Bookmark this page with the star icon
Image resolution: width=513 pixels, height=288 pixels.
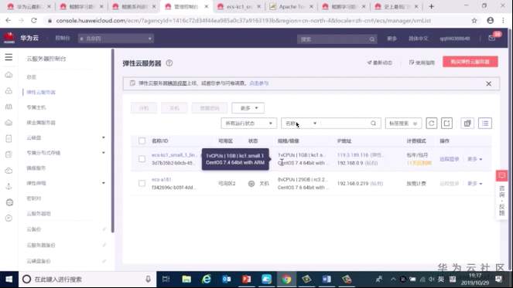point(474,21)
